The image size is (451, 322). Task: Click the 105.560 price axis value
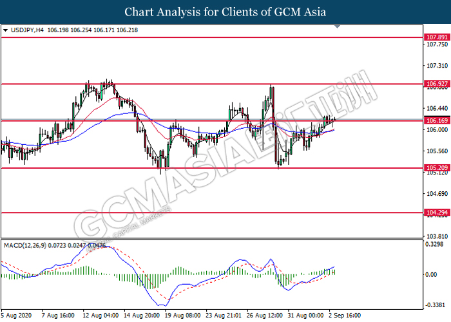point(437,151)
